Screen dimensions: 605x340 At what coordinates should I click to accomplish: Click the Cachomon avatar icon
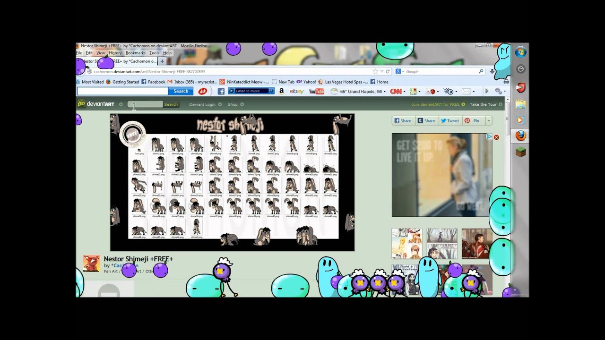coord(92,263)
